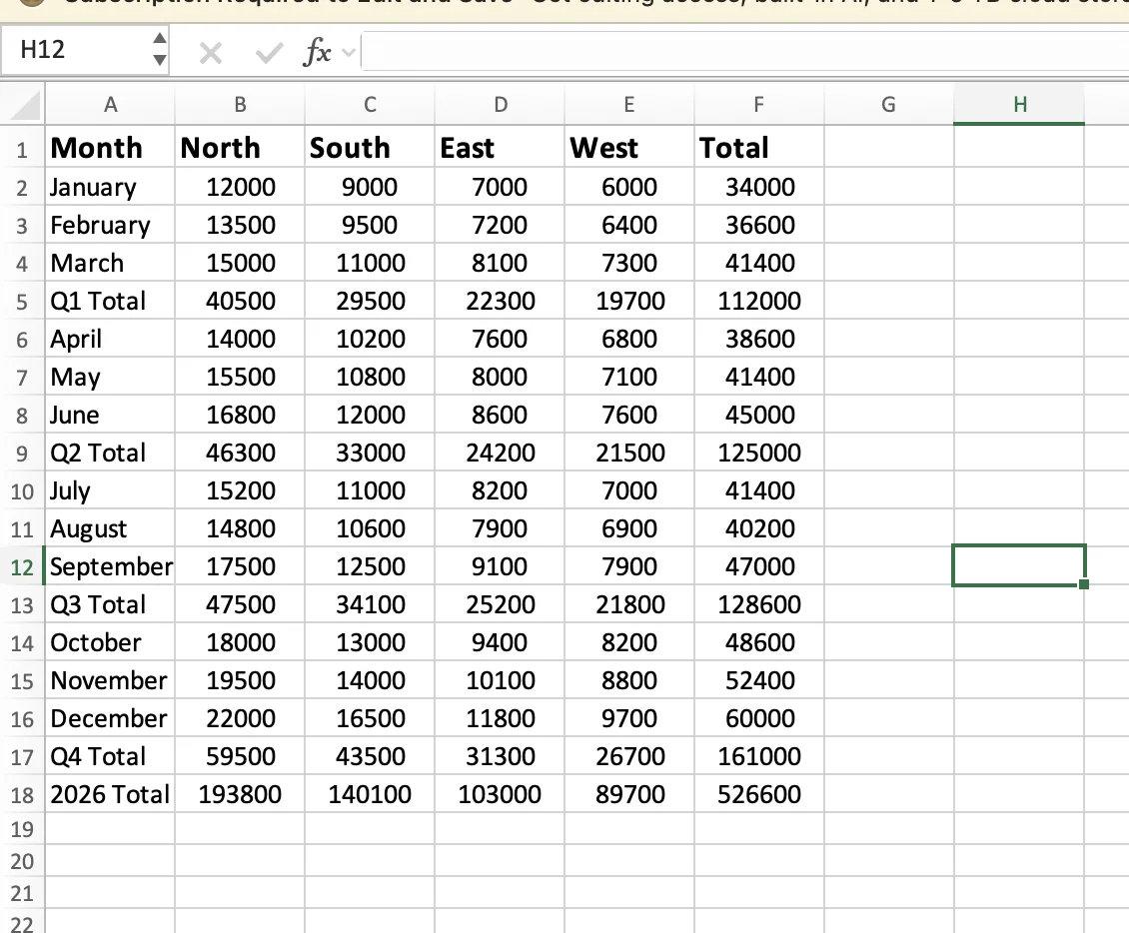Click the Insert Function fx icon
Screen dimensions: 1129x933
(318, 52)
